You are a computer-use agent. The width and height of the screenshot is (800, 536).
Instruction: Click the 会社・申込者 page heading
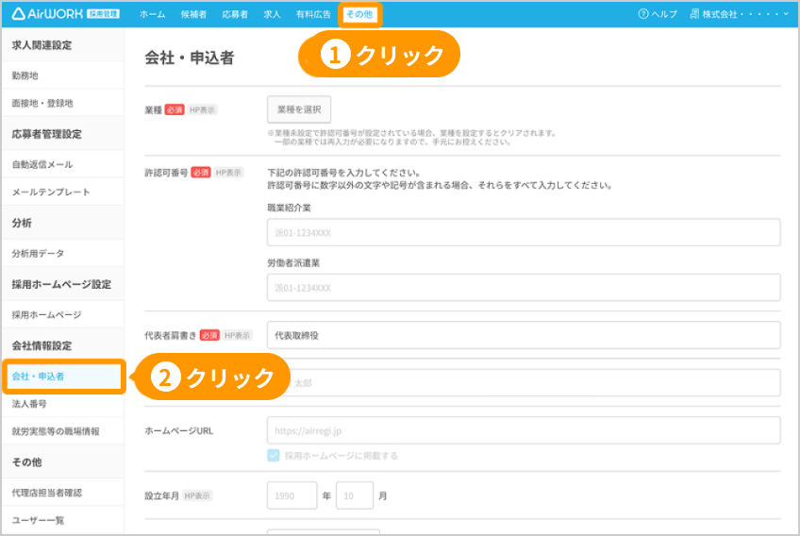click(x=190, y=58)
